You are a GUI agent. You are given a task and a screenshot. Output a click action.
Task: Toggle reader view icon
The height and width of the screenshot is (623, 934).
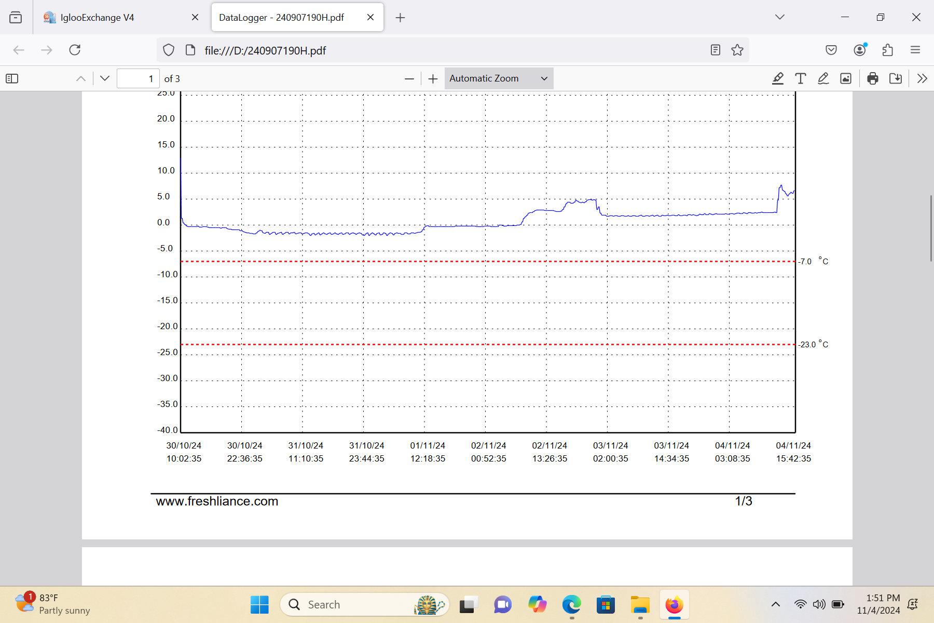[x=716, y=50]
